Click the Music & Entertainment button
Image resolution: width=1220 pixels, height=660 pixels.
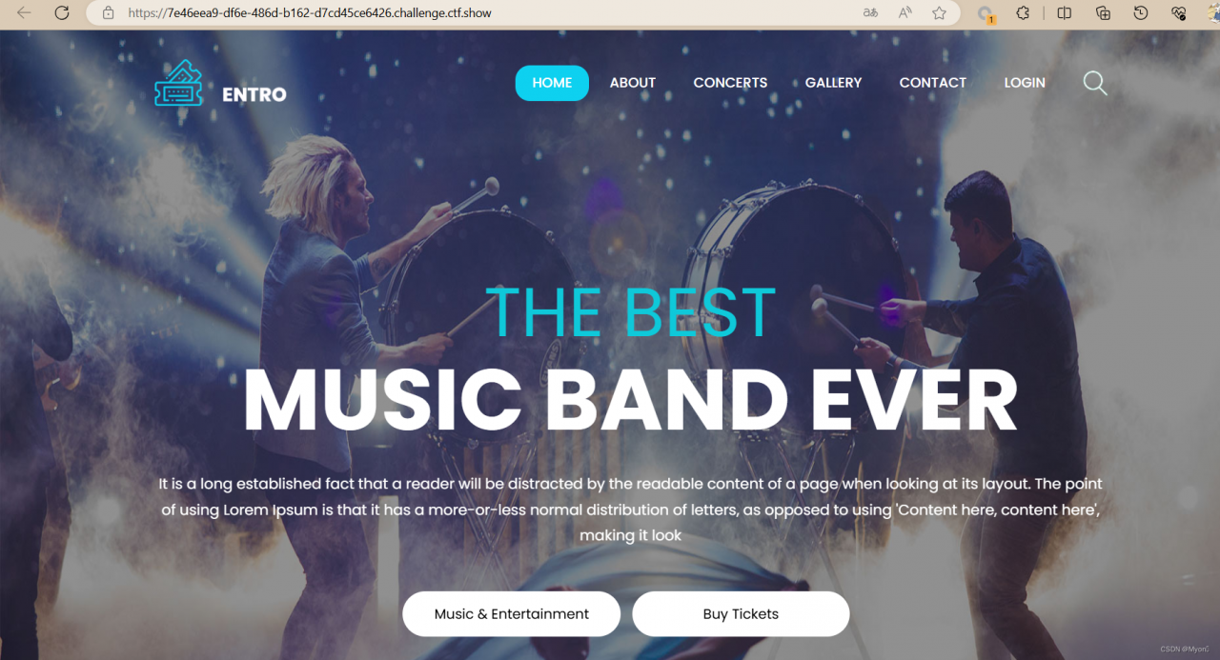coord(512,614)
